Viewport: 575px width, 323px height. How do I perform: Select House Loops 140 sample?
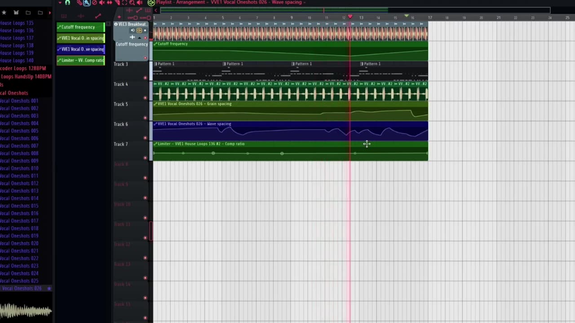(17, 61)
